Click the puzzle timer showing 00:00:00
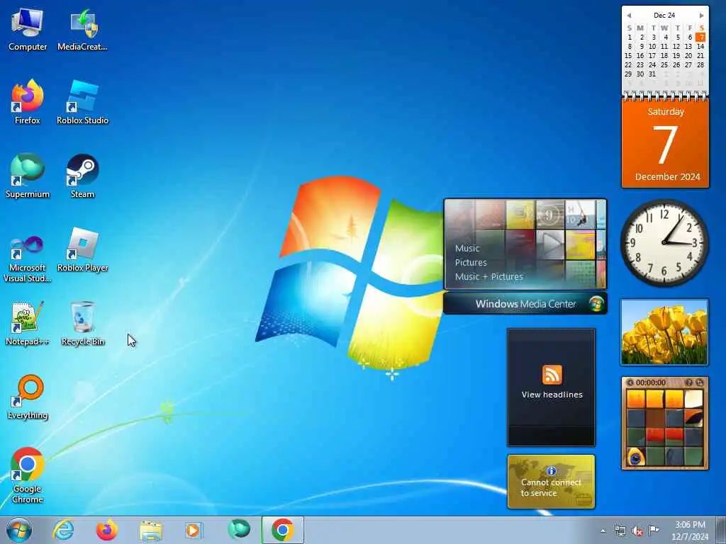Image resolution: width=726 pixels, height=544 pixels. pyautogui.click(x=651, y=382)
